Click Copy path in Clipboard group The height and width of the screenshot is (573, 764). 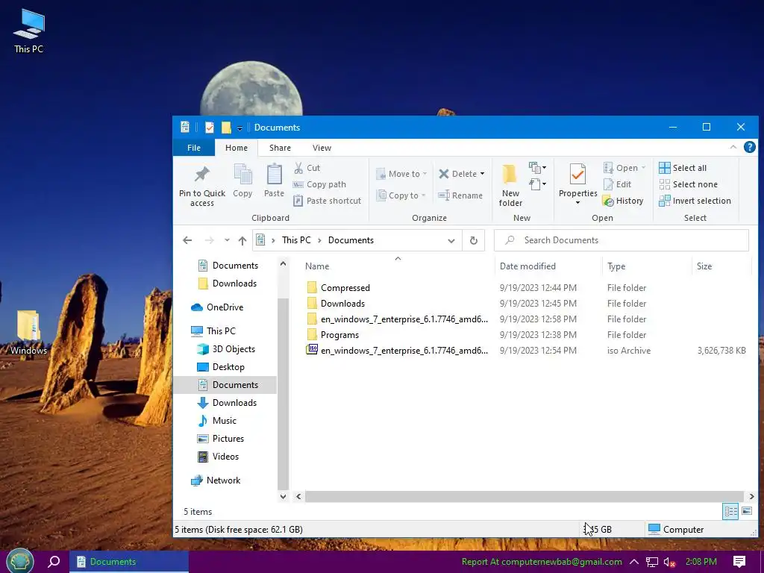tap(319, 184)
